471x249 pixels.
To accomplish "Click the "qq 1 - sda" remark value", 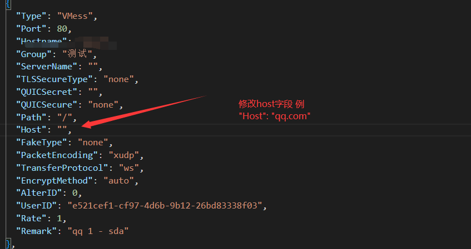I will point(98,231).
